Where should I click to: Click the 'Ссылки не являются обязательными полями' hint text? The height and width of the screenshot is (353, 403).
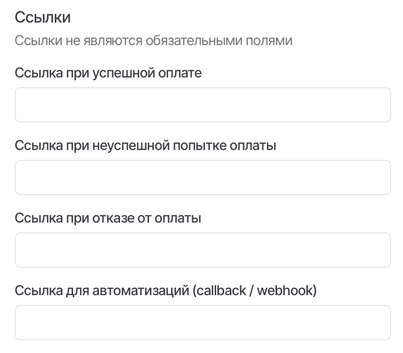[153, 40]
